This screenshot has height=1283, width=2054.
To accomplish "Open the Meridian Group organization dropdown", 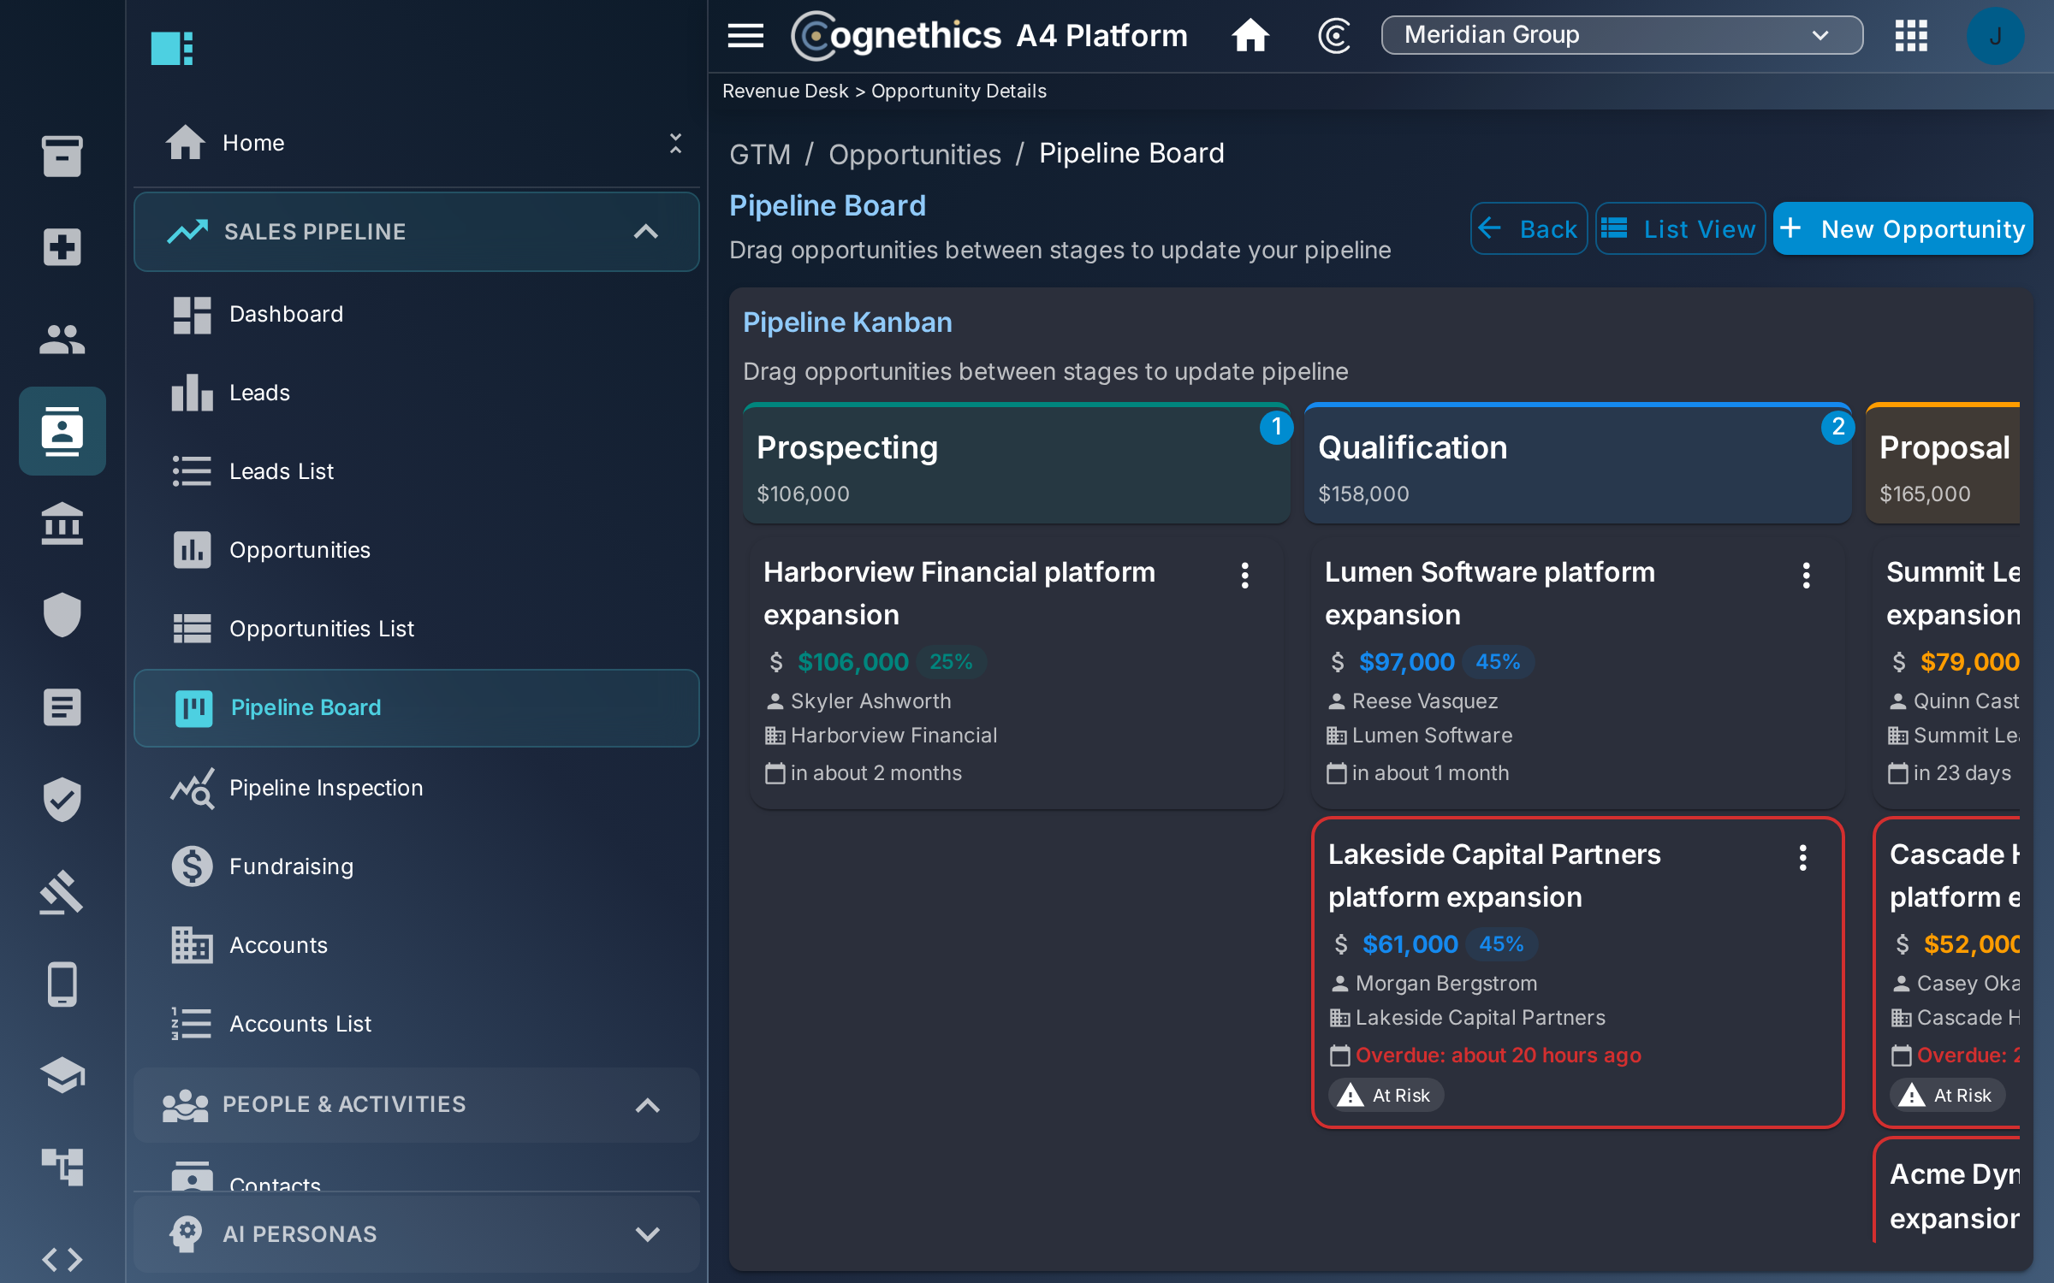I will 1622,35.
